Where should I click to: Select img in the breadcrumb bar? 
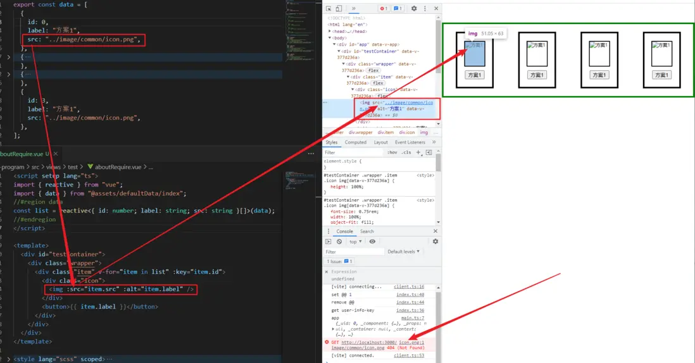click(x=424, y=132)
